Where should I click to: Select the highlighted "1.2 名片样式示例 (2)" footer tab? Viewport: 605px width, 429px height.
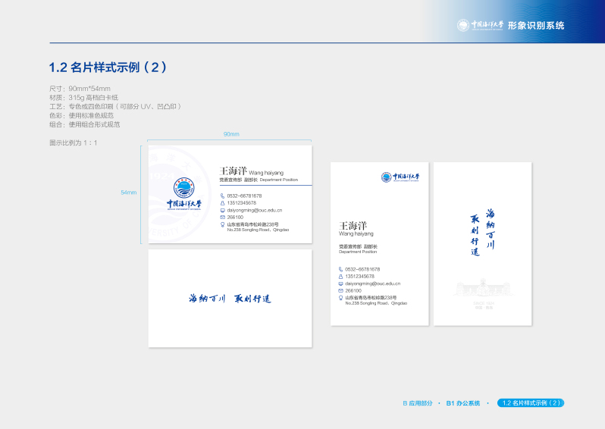coord(531,403)
